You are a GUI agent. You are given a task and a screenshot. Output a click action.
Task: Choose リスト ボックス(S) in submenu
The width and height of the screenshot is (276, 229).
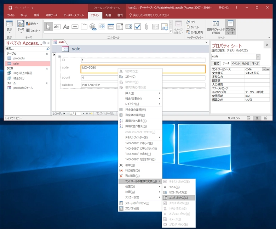[x=178, y=192]
